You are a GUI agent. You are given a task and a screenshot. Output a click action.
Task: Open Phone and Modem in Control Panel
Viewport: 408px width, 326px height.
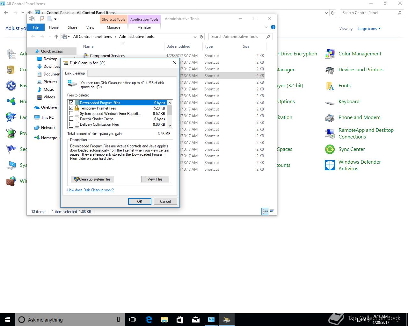[x=353, y=117]
